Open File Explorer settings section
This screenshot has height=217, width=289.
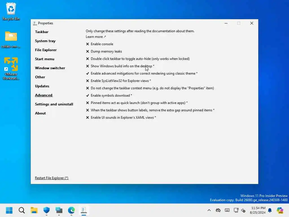[46, 50]
